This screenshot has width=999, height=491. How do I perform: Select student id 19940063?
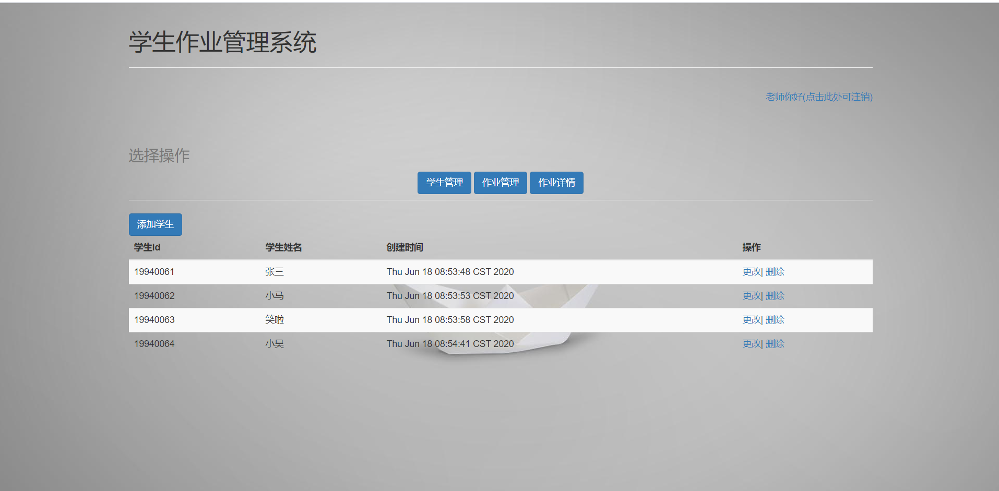154,320
